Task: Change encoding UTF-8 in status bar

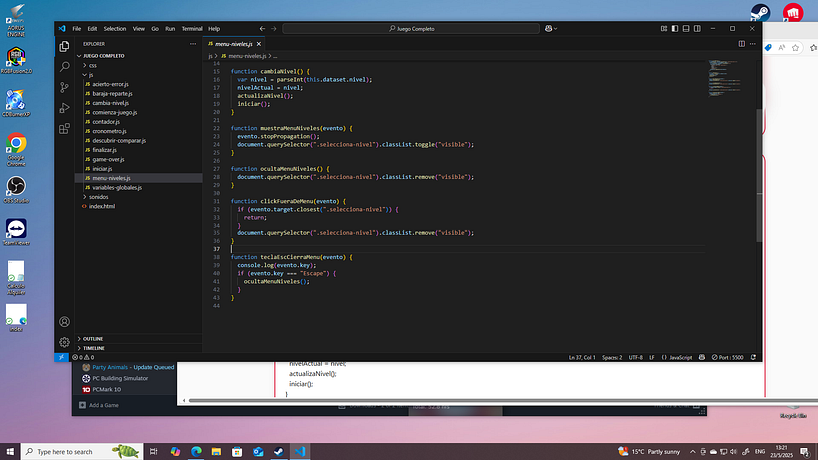Action: click(x=635, y=358)
